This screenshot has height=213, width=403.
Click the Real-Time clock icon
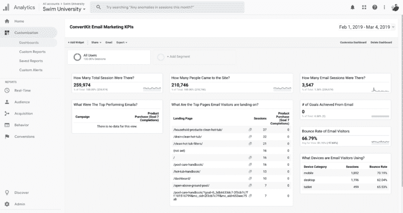pos(7,90)
